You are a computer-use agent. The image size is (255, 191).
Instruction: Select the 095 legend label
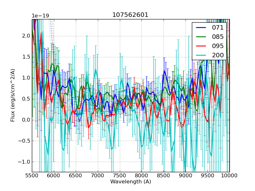tap(218, 46)
